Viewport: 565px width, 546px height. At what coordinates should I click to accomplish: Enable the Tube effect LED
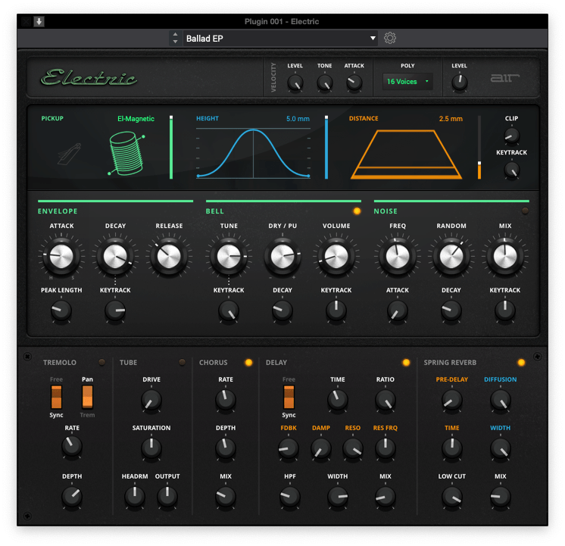(x=182, y=362)
